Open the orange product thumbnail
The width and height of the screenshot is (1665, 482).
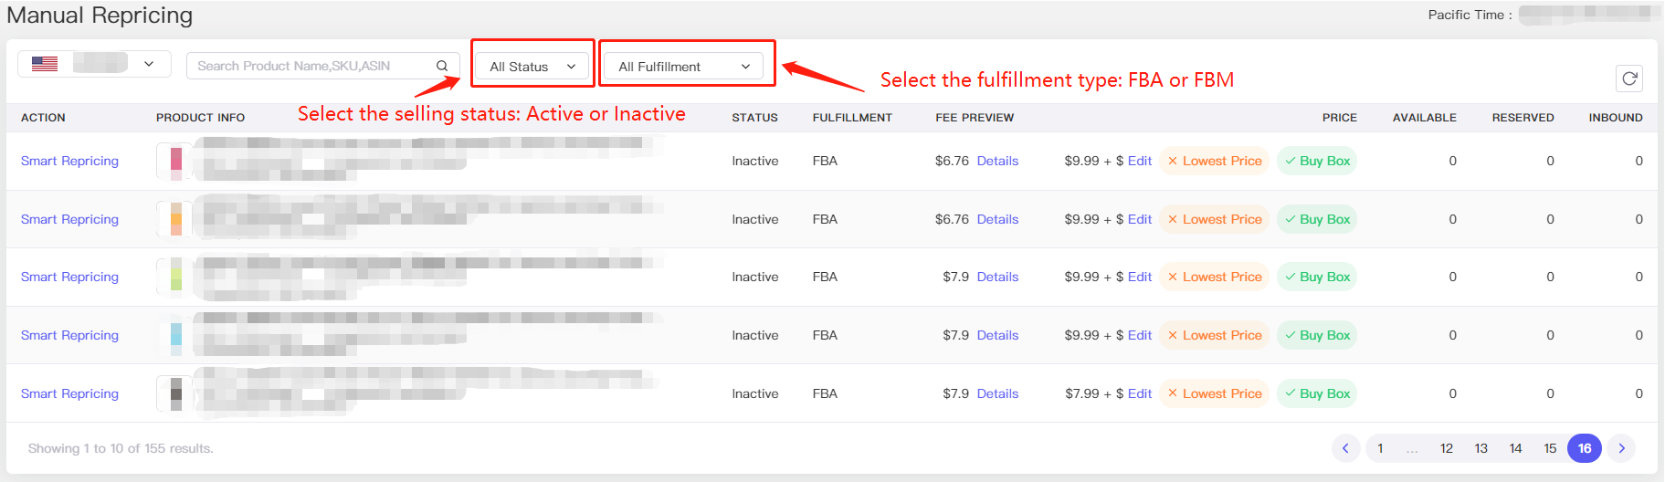click(174, 219)
